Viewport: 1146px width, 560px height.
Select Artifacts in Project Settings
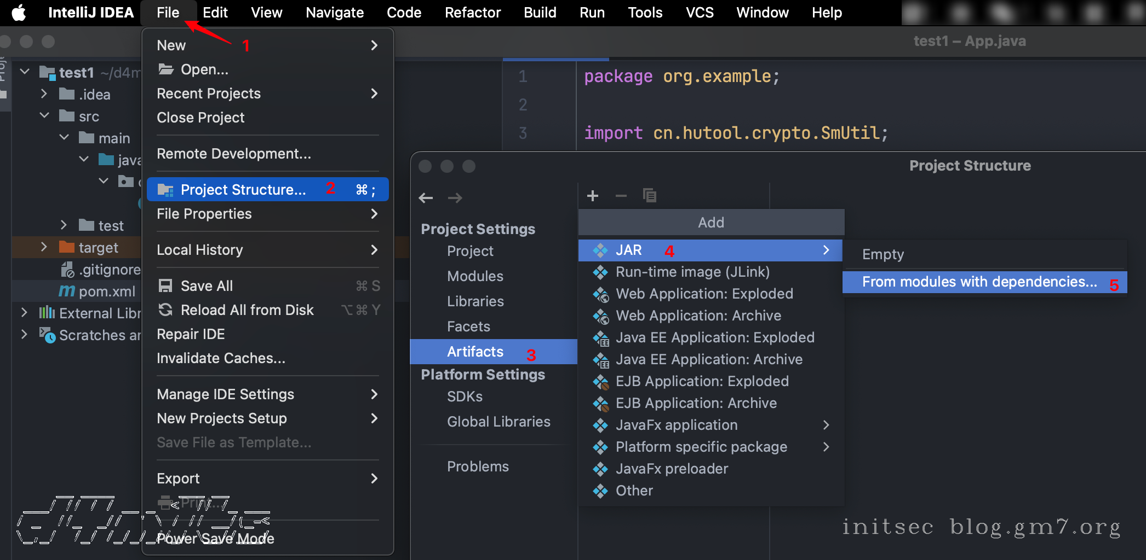click(475, 352)
